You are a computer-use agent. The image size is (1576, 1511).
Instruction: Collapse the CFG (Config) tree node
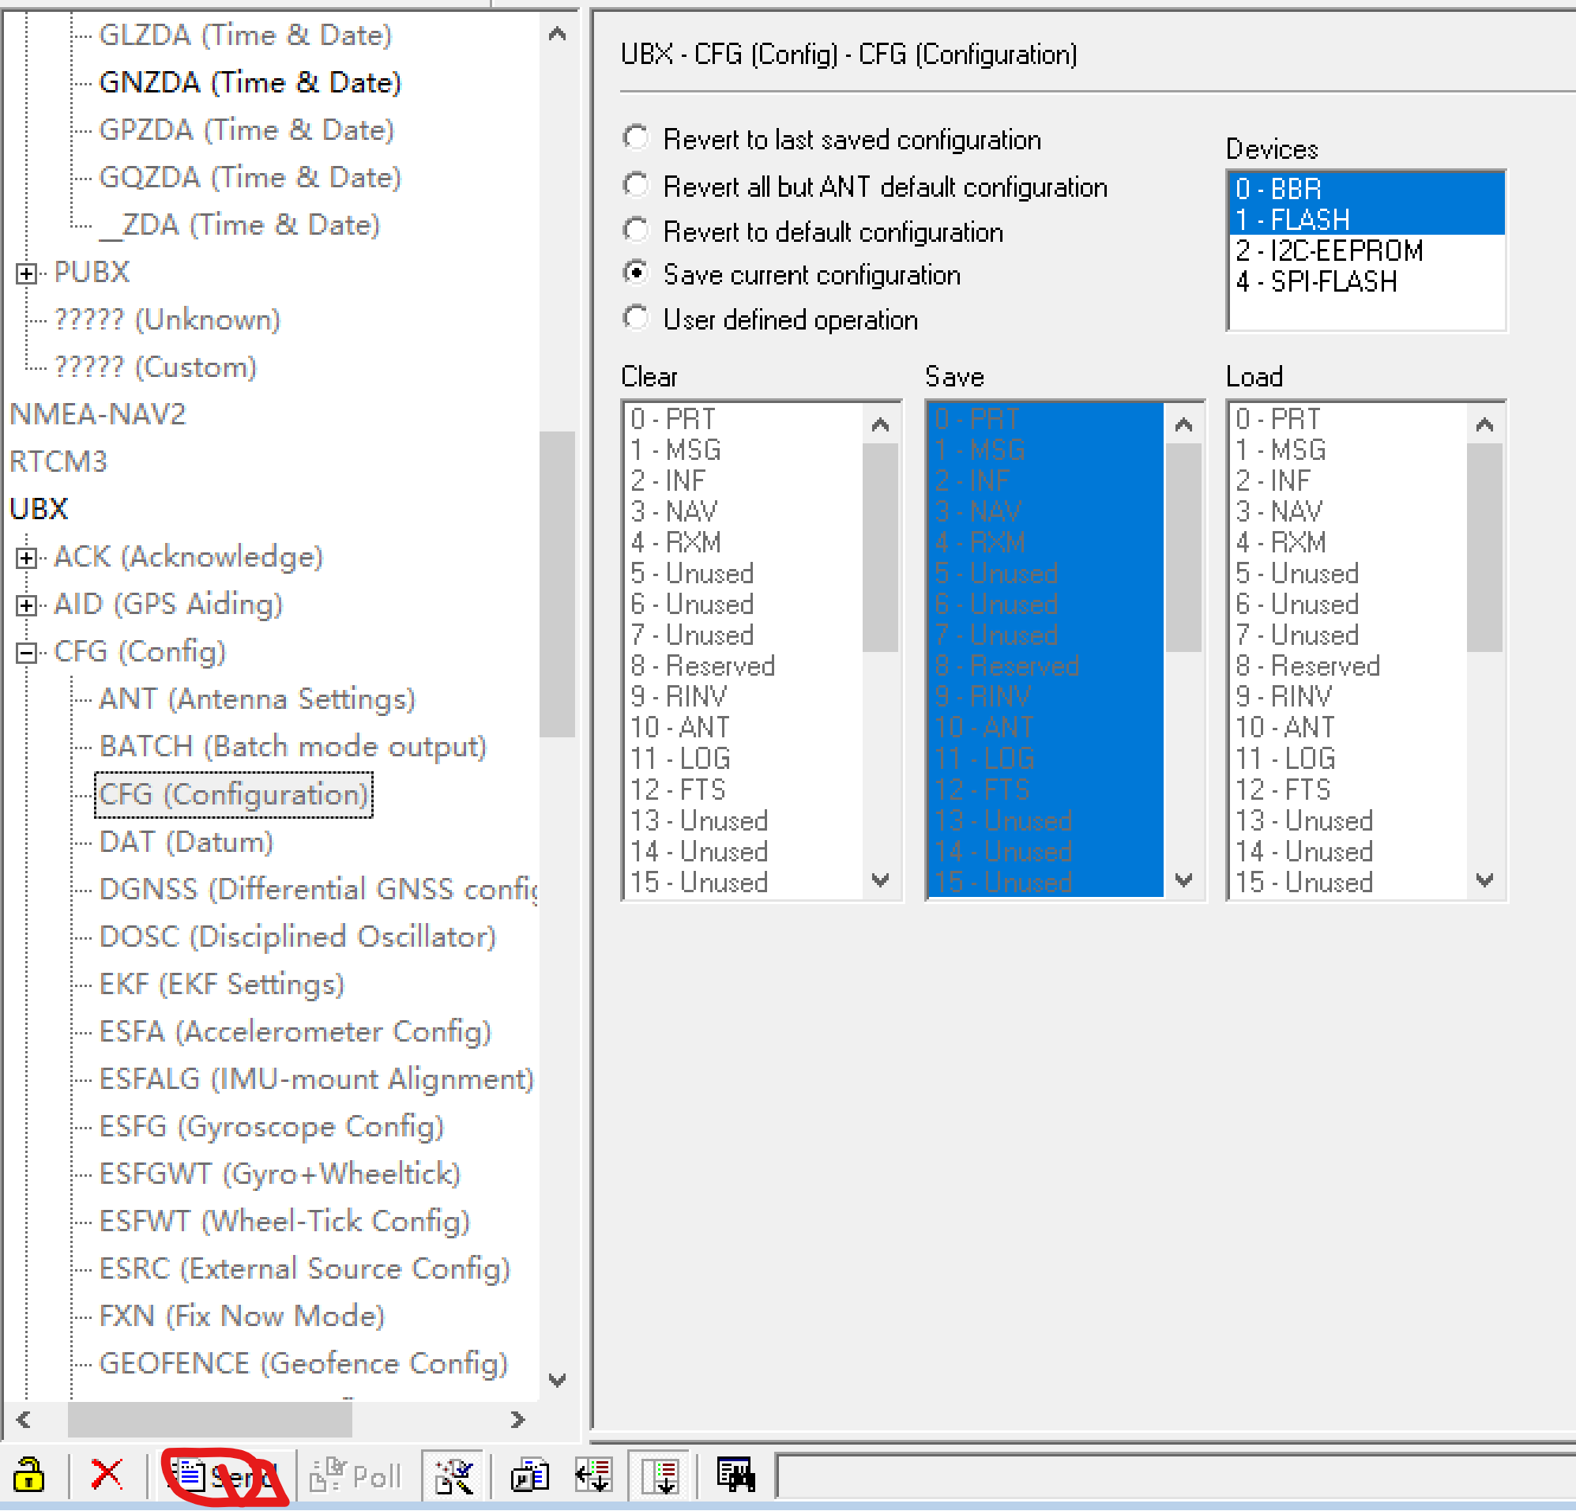click(x=26, y=653)
